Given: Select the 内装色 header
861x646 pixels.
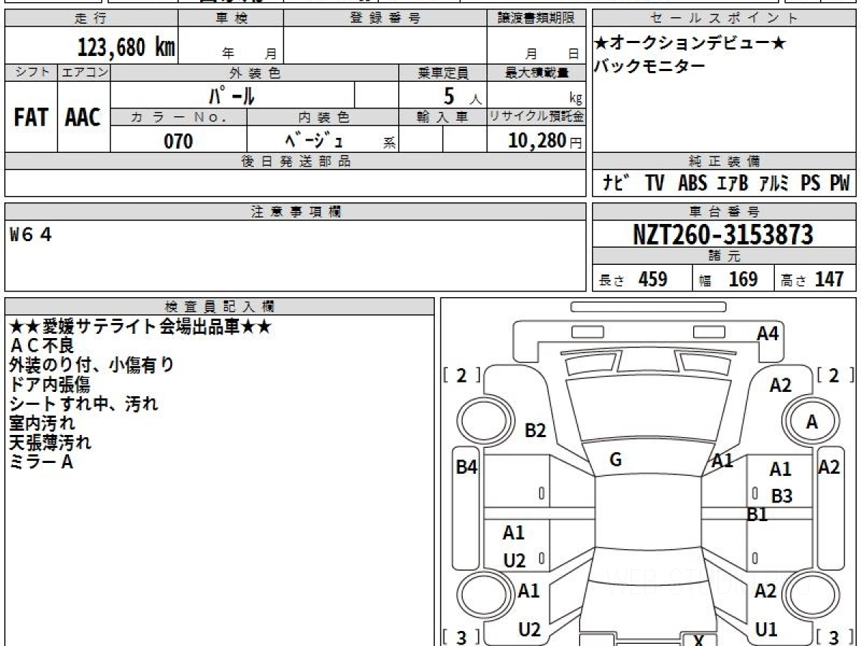Looking at the screenshot, I should [323, 117].
